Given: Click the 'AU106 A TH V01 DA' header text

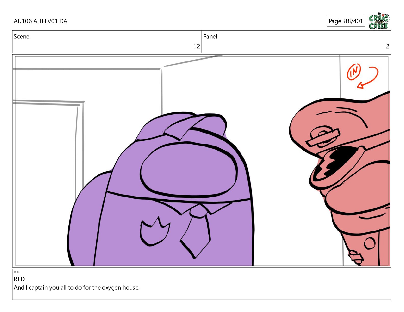Looking at the screenshot, I should [41, 21].
